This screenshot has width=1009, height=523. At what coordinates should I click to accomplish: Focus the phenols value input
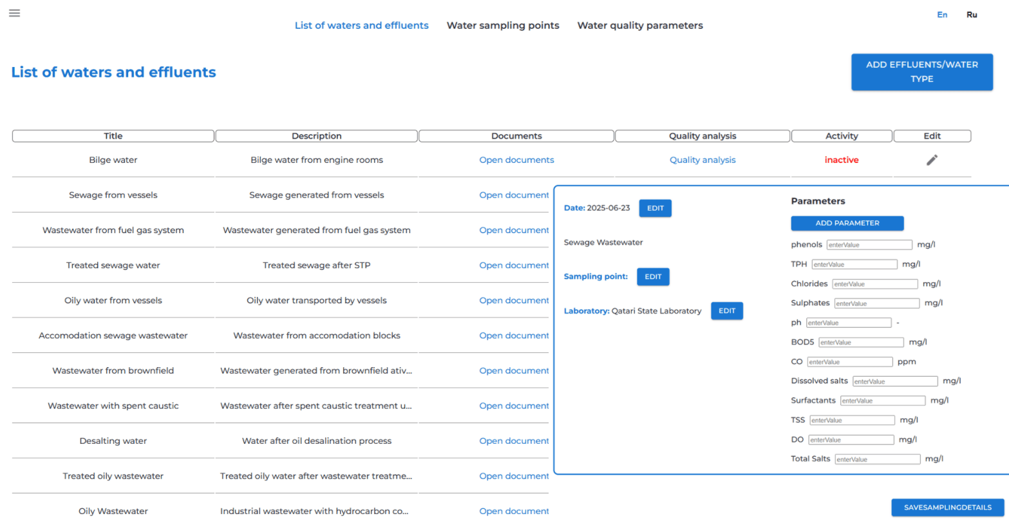[x=869, y=245]
